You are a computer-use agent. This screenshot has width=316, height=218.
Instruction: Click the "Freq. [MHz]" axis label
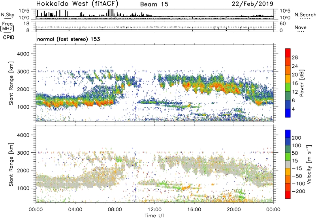click(8, 27)
